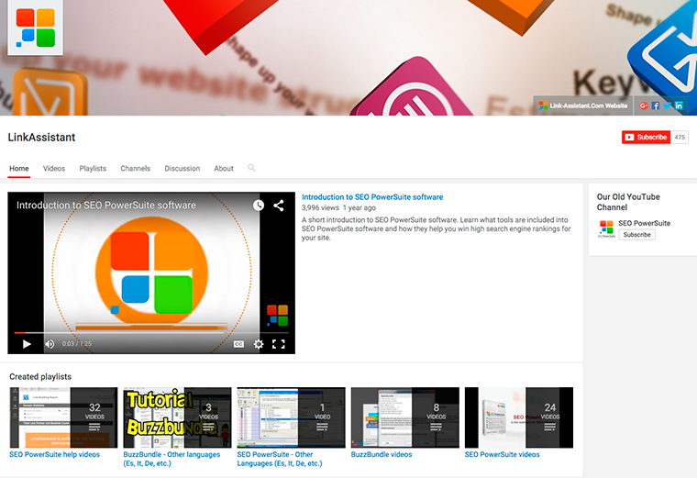Image resolution: width=697 pixels, height=478 pixels.
Task: Click the LinkAssistant channel logo avatar
Action: pos(36,28)
